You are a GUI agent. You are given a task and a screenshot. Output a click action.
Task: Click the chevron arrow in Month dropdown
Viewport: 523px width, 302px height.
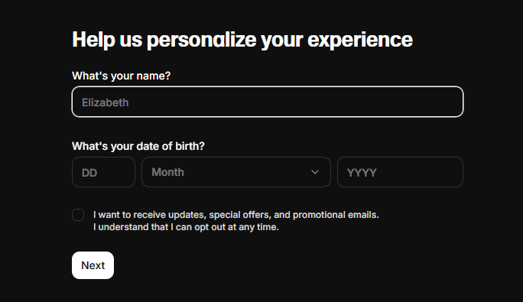tap(315, 172)
